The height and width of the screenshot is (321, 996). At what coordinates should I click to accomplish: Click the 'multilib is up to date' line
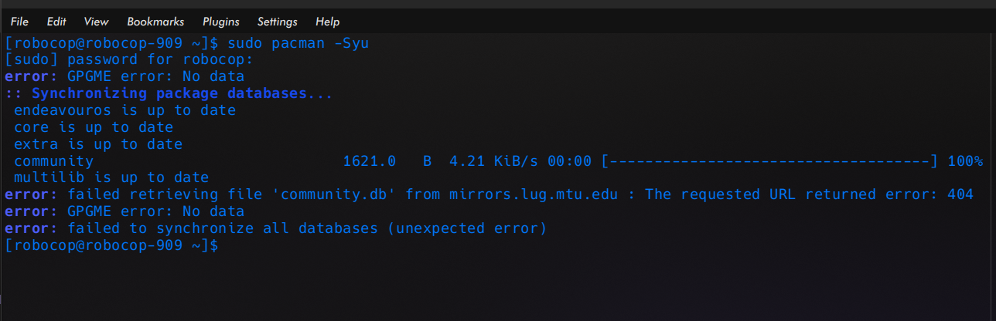pyautogui.click(x=111, y=177)
